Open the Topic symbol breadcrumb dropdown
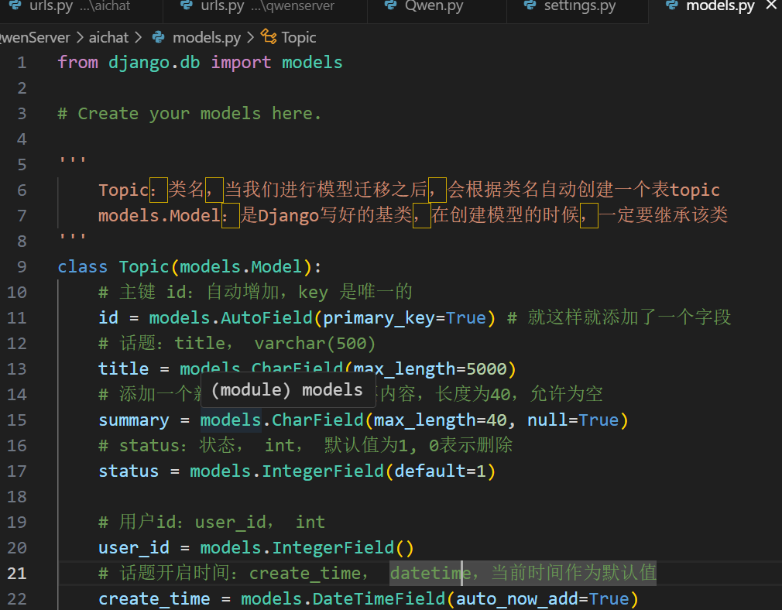Screen dimensions: 782x610 (299, 37)
